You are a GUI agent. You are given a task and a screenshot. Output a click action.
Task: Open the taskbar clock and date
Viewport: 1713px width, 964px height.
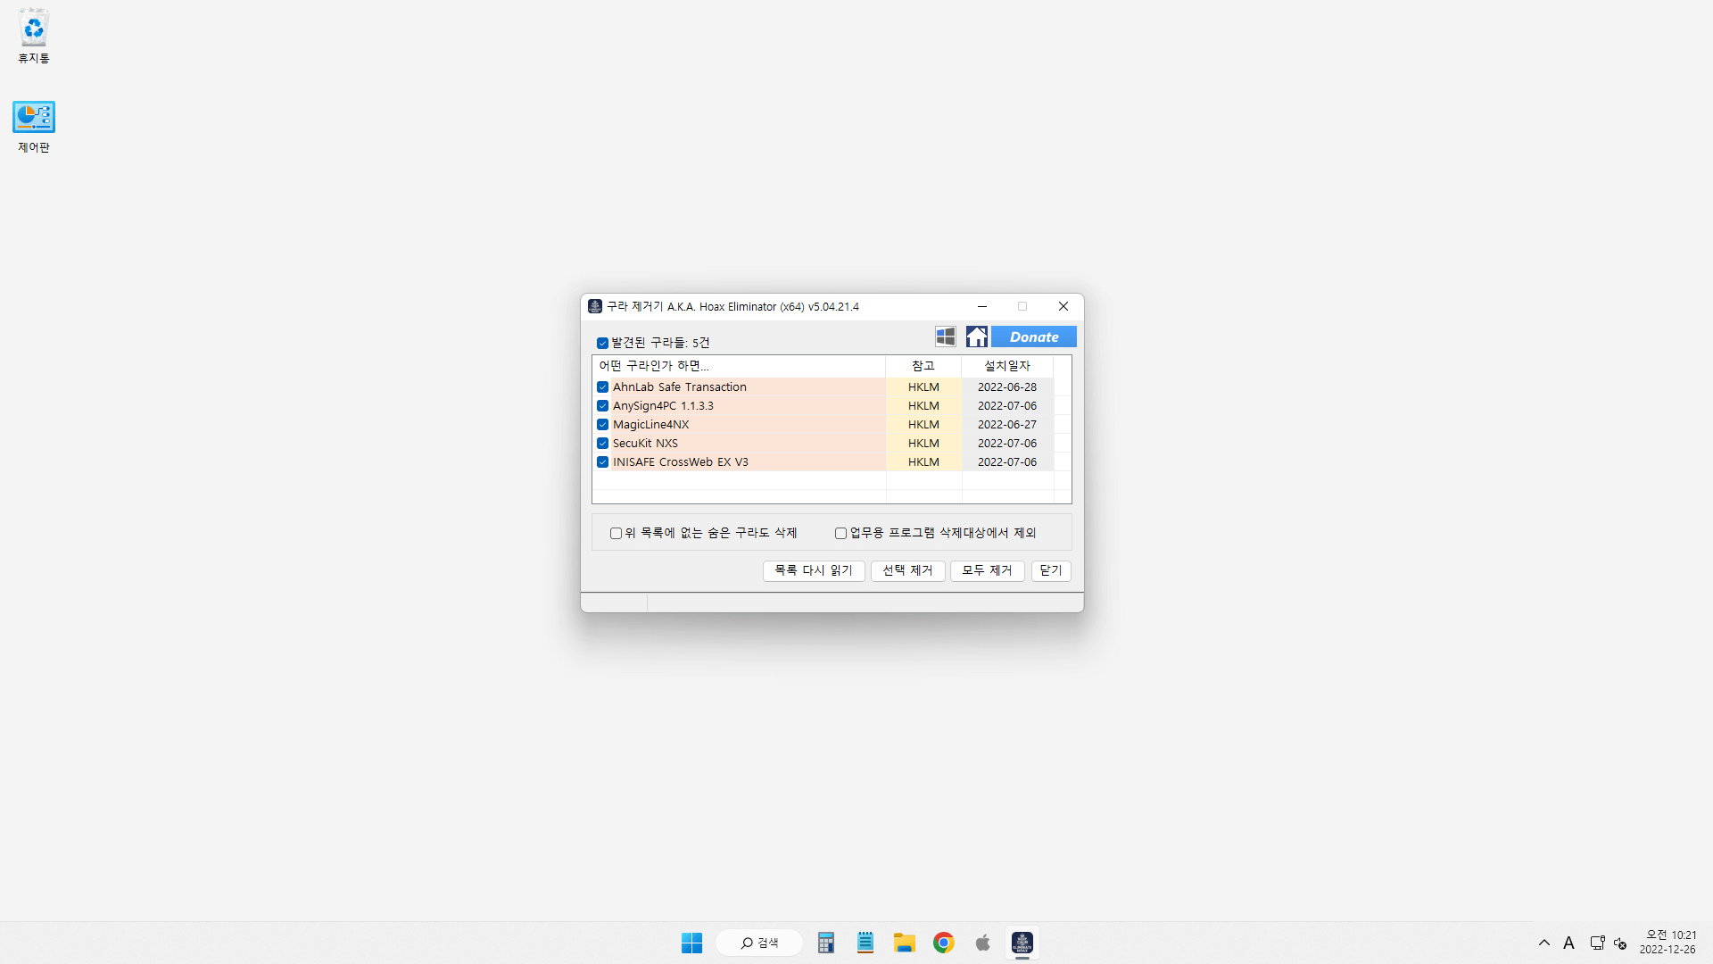pos(1667,943)
